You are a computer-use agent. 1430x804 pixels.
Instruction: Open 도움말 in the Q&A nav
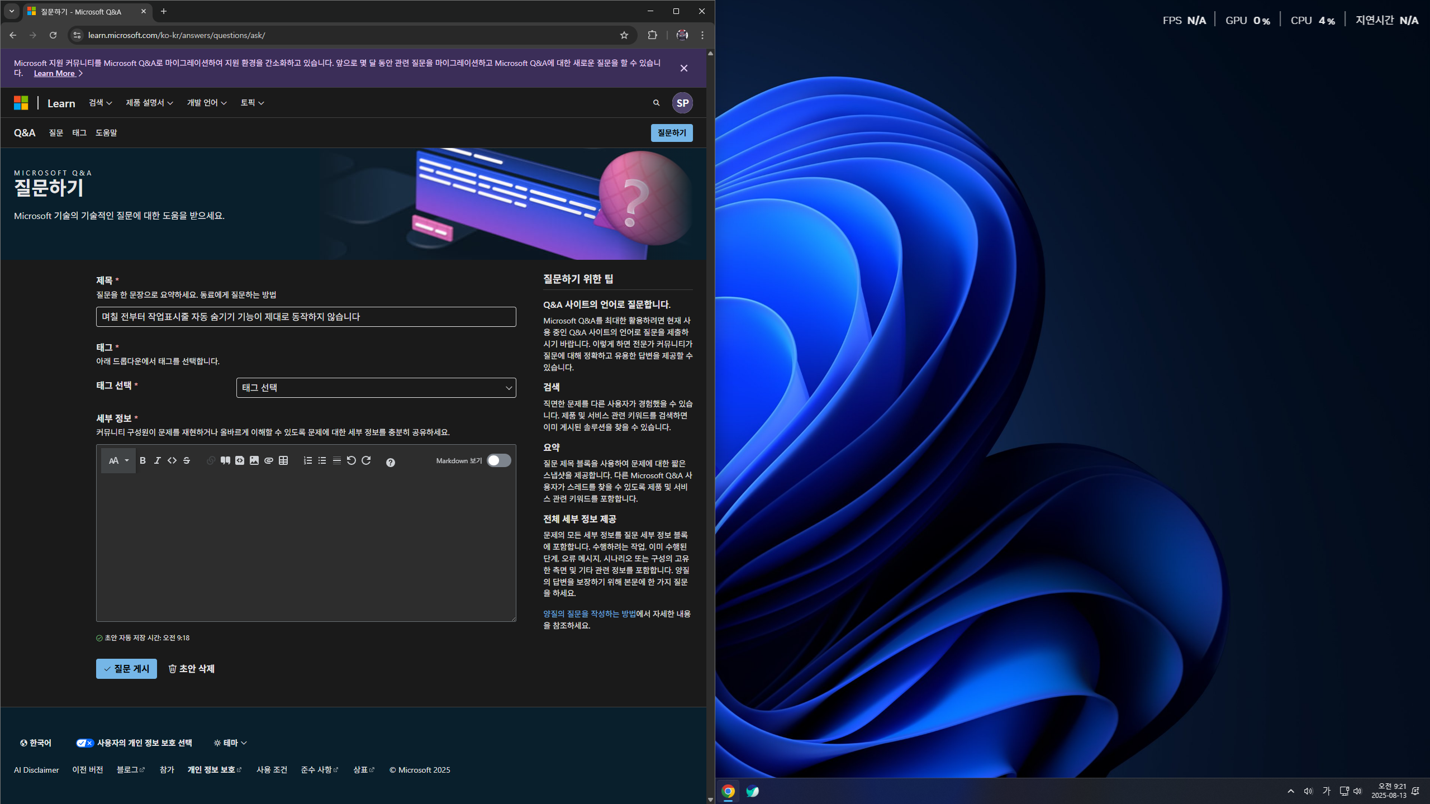coord(106,133)
